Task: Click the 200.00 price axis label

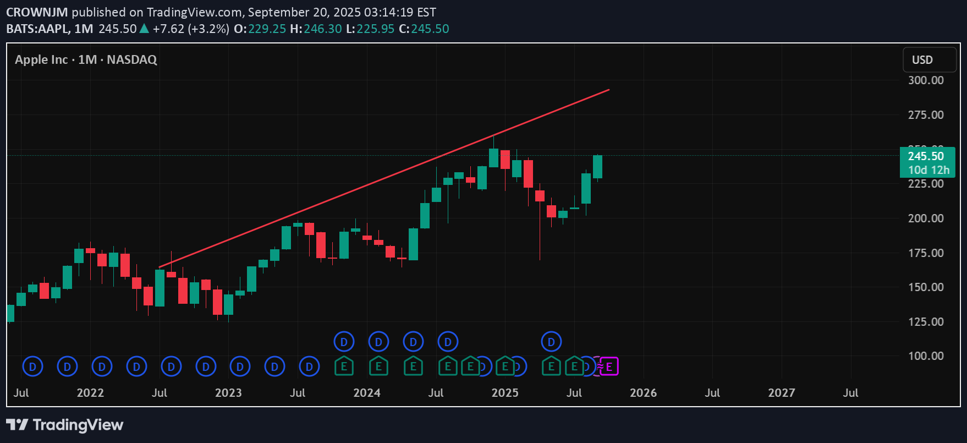Action: coord(926,218)
